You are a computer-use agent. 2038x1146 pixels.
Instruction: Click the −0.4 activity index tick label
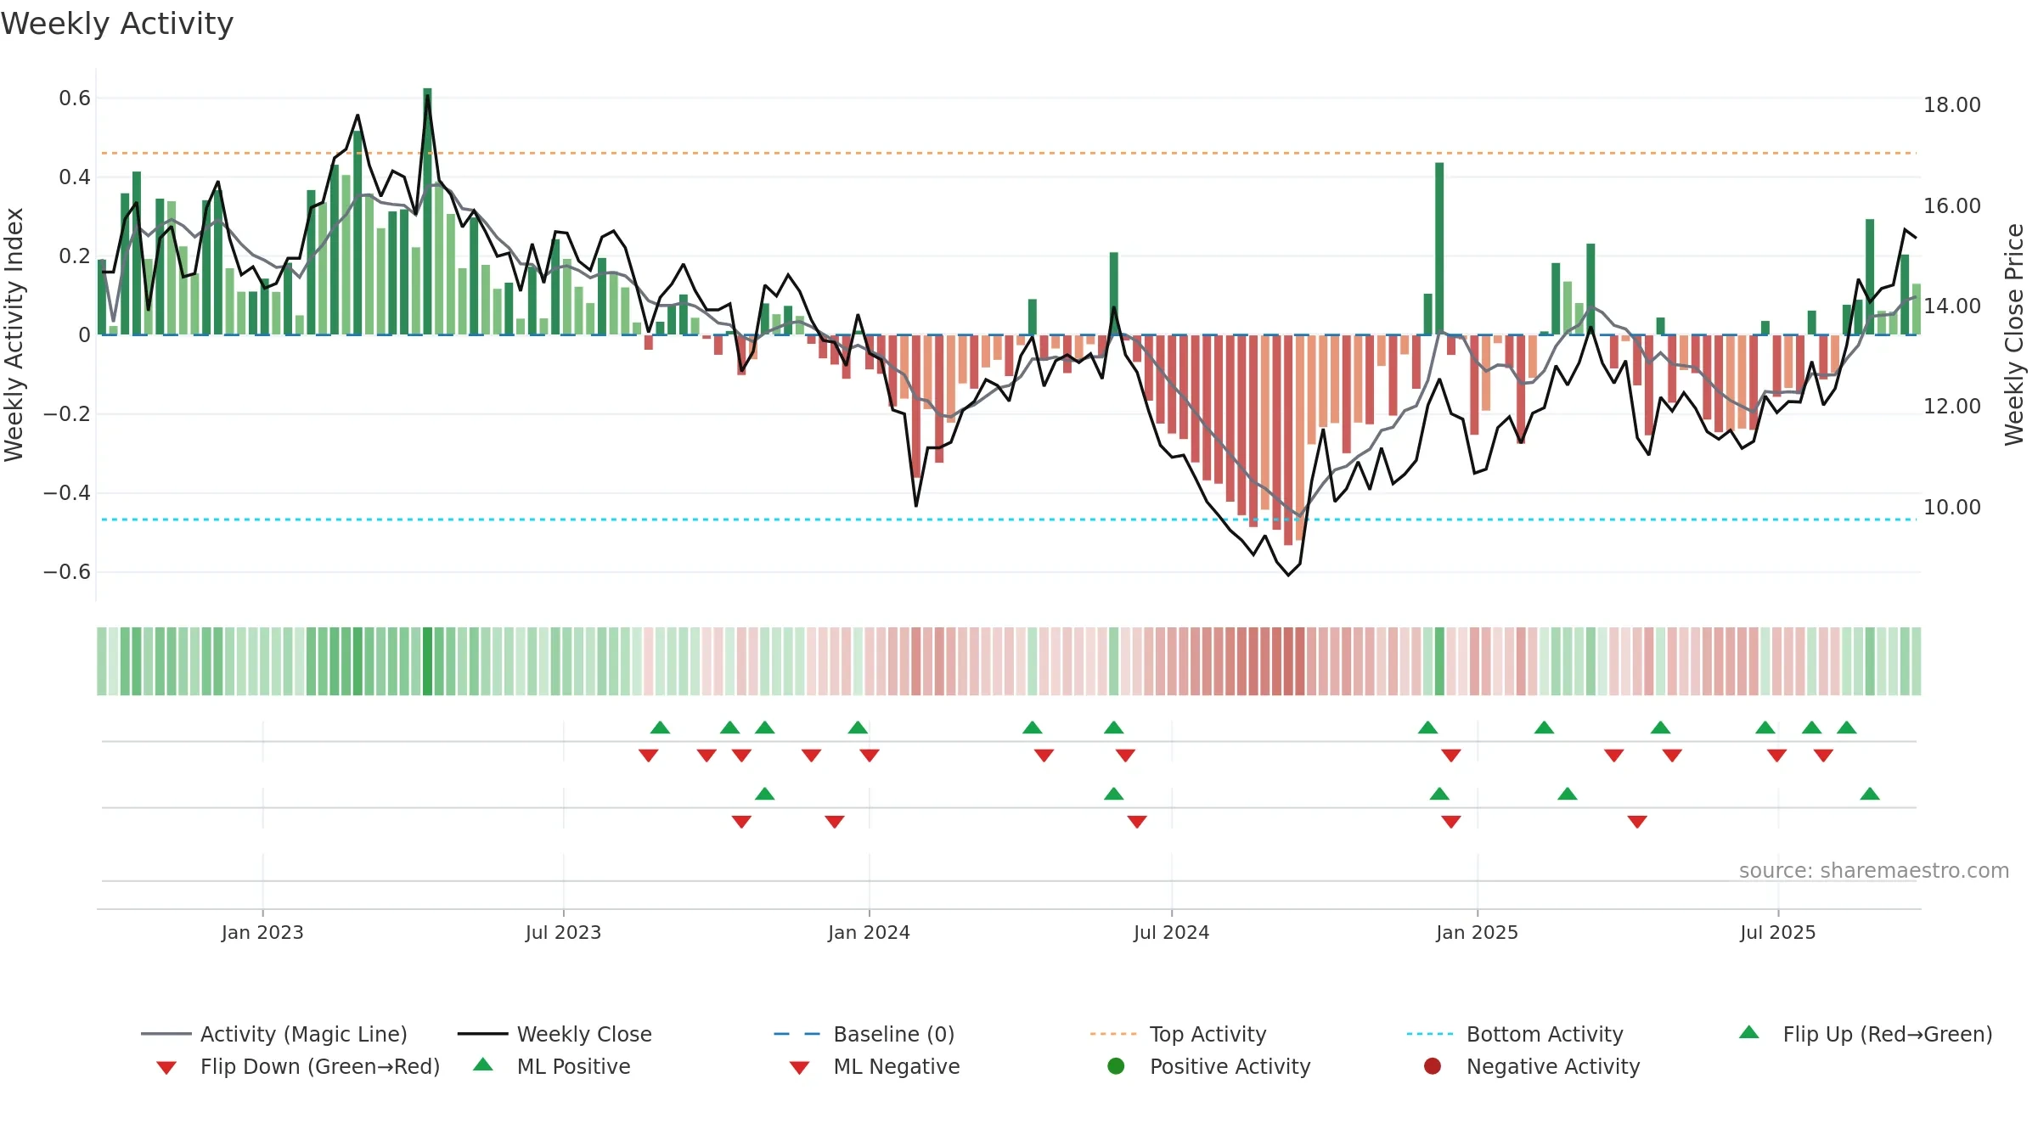[67, 493]
